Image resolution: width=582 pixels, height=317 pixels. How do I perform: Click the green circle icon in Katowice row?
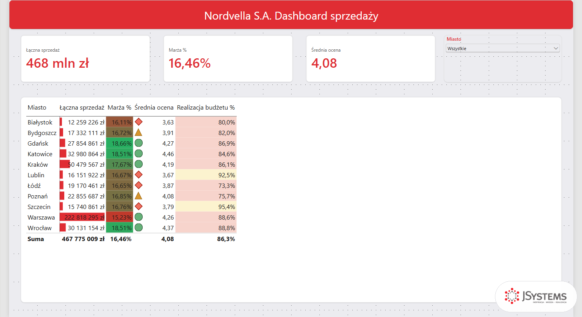(x=138, y=153)
